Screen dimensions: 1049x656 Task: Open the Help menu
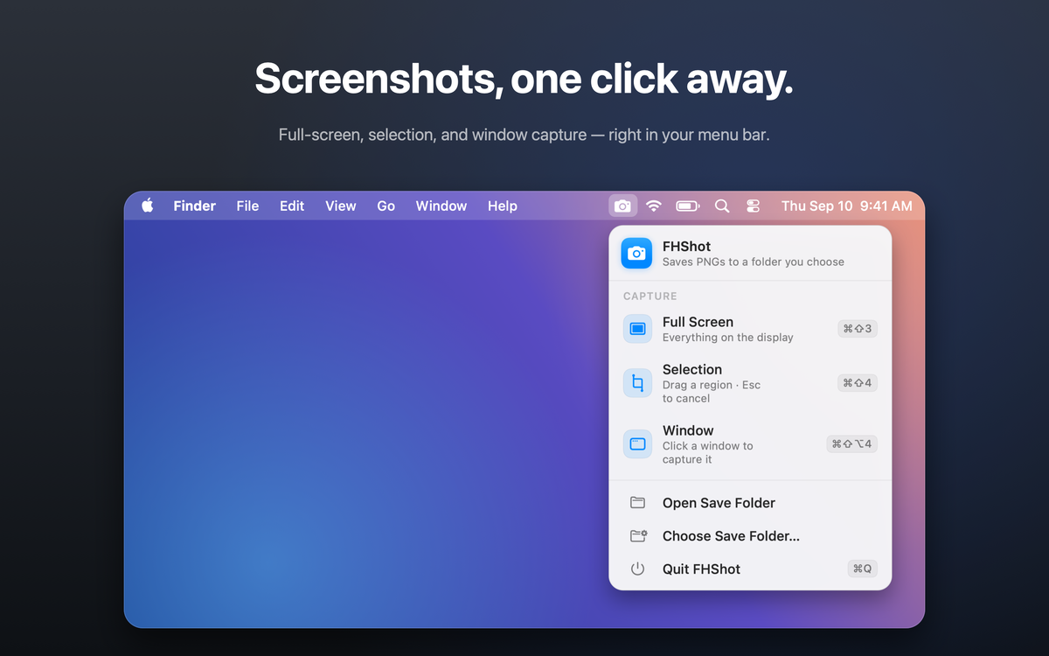point(503,206)
